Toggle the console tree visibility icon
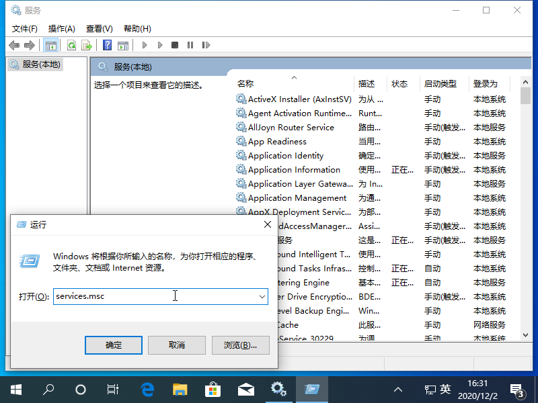The width and height of the screenshot is (538, 403). click(51, 45)
